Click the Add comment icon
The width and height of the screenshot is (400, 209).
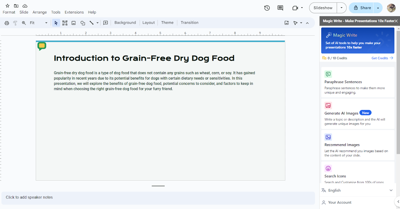(105, 23)
